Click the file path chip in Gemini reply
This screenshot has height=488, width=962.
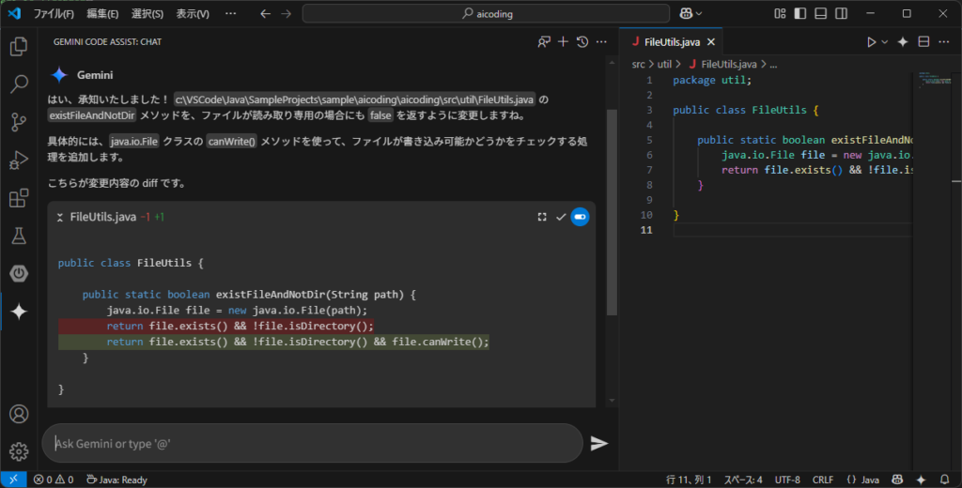coord(354,99)
